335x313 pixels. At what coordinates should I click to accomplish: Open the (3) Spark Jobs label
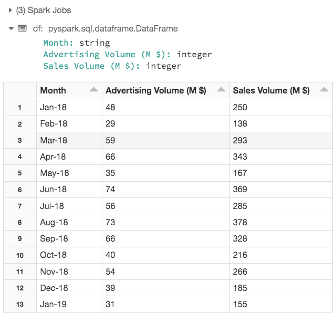point(44,10)
